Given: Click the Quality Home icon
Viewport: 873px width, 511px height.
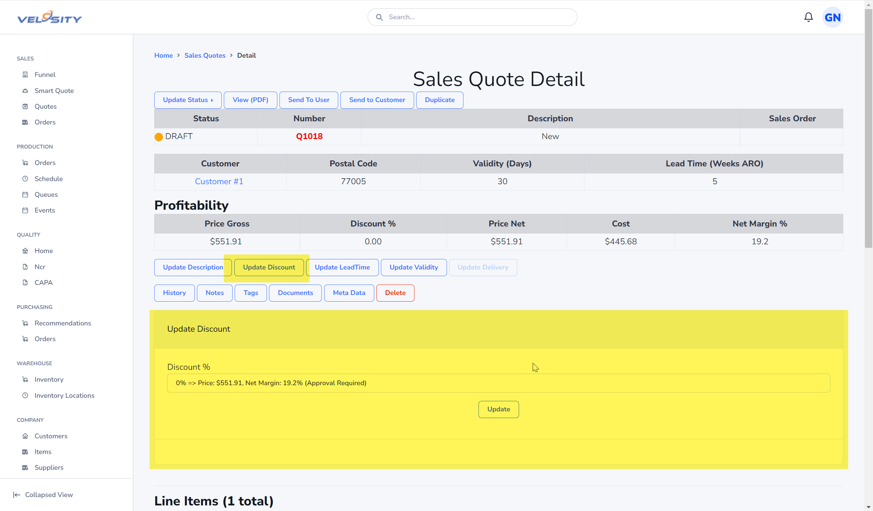Looking at the screenshot, I should click(x=25, y=251).
